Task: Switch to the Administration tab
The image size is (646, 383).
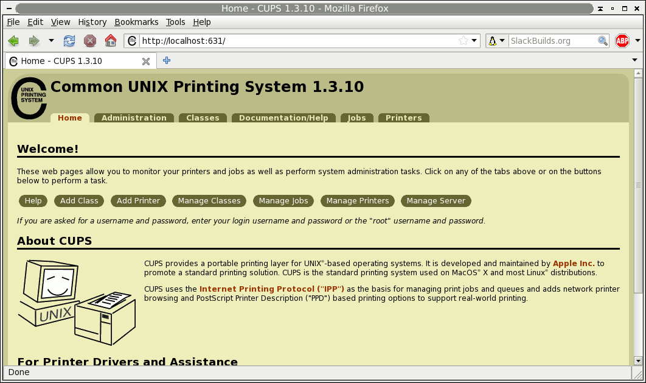Action: [134, 118]
